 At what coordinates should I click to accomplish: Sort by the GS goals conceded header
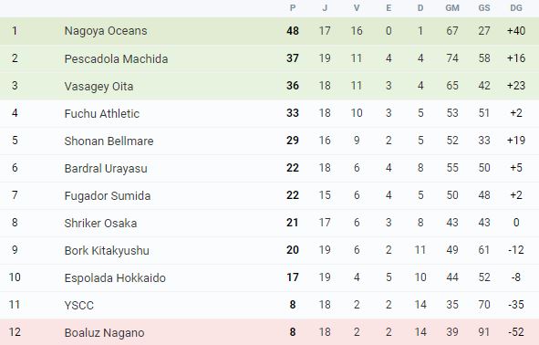click(484, 8)
